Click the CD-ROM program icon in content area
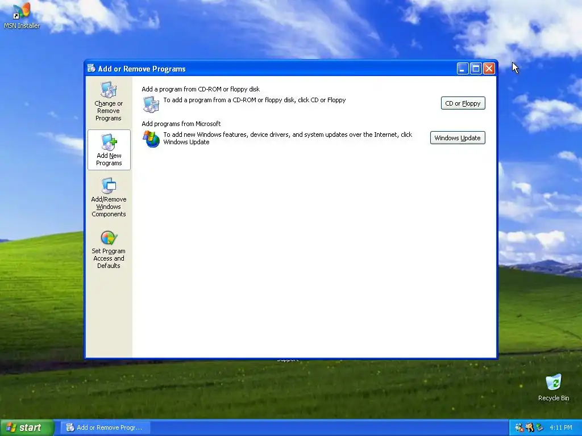This screenshot has width=582, height=436. pyautogui.click(x=151, y=104)
